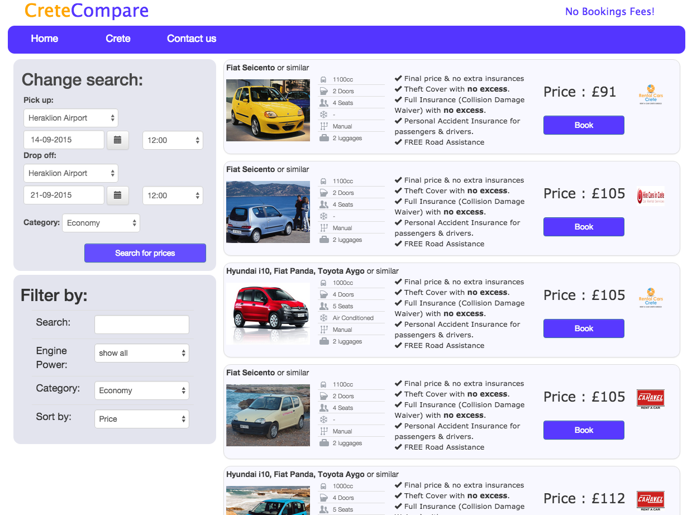The height and width of the screenshot is (515, 692).
Task: Click the gearshift icon in the Hire Cars in Crete card
Action: (323, 228)
